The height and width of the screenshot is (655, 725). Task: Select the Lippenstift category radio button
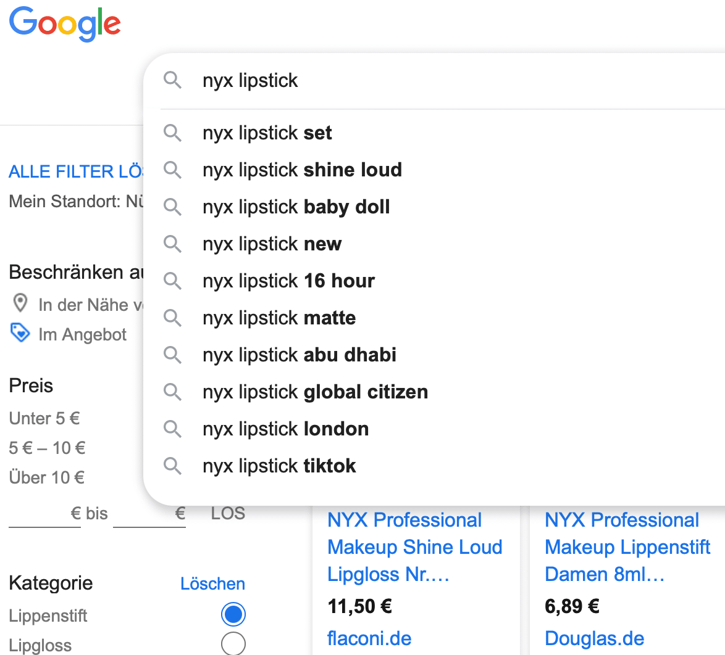[233, 614]
